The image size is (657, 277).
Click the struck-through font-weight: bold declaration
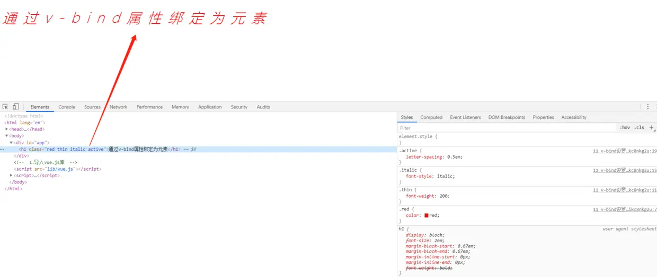click(429, 268)
